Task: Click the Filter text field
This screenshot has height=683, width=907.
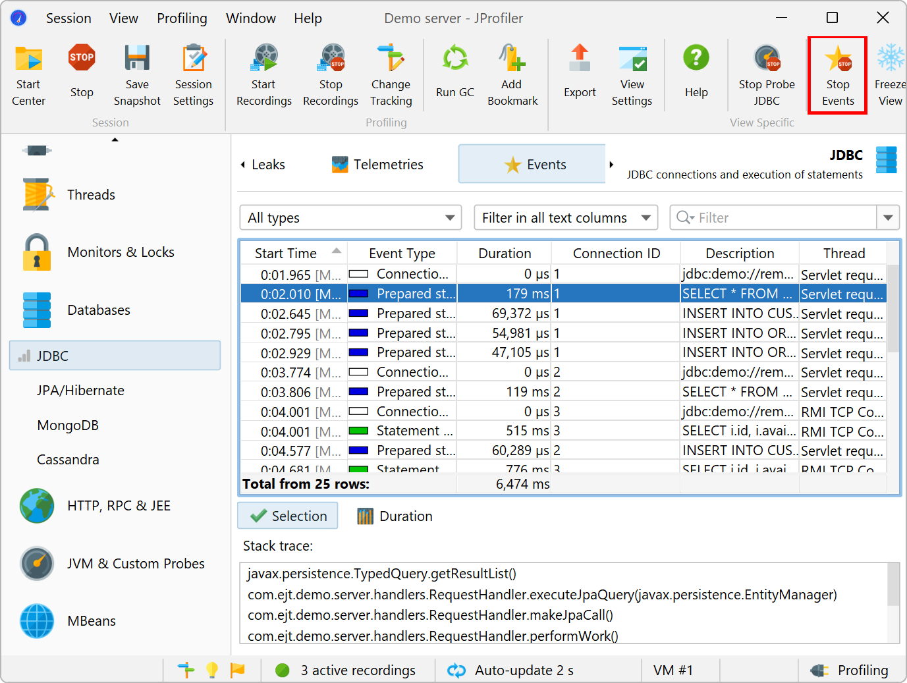Action: 774,217
